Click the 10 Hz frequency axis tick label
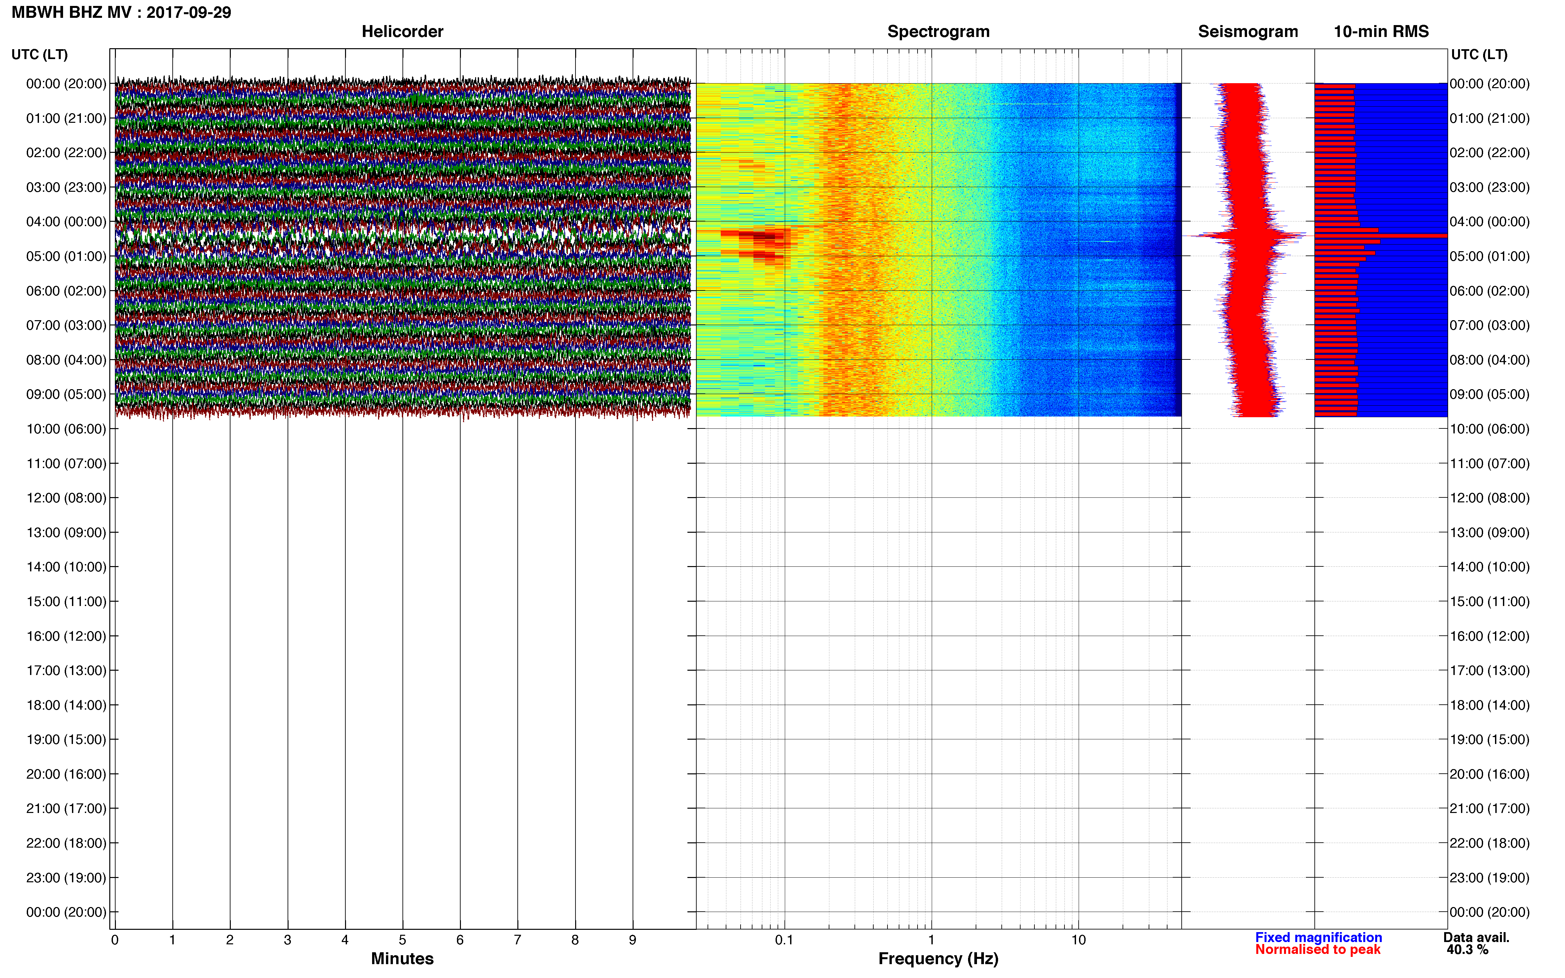The image size is (1565, 978). pos(1078,940)
